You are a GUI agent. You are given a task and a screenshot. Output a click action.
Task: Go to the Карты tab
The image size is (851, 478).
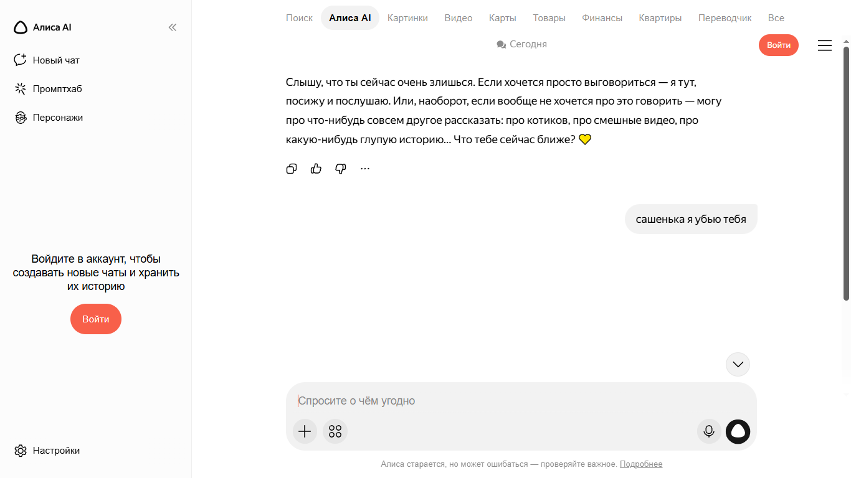click(x=503, y=18)
